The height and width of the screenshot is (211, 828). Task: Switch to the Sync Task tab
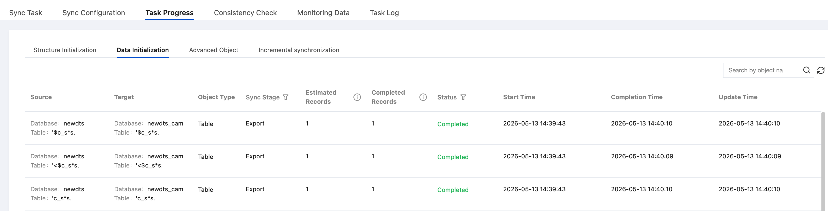point(26,12)
